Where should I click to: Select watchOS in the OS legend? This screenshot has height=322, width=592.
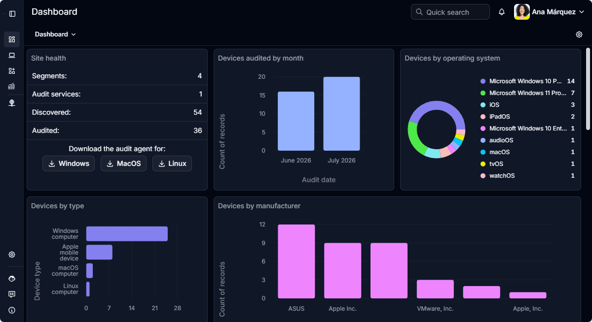(527, 176)
